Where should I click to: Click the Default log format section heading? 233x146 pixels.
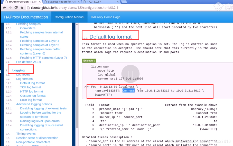110,37
